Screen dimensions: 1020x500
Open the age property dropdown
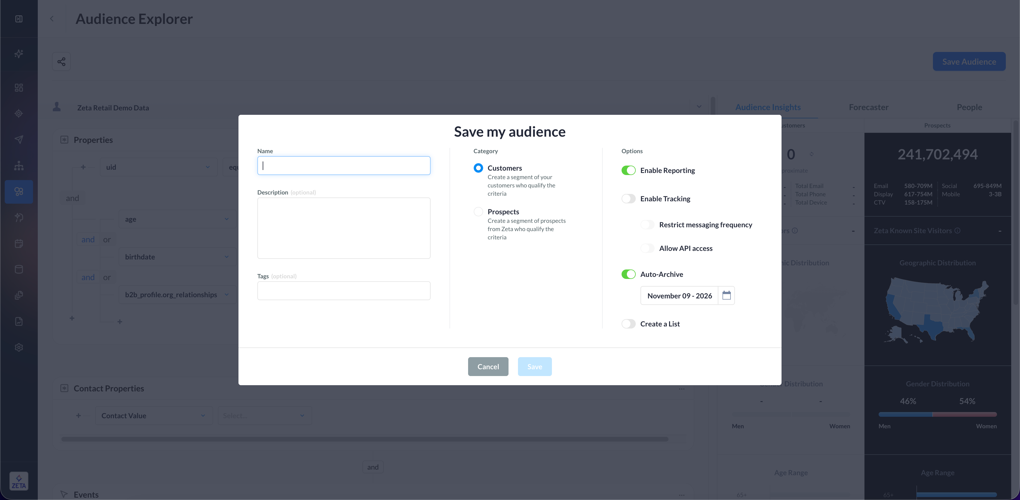click(x=177, y=219)
